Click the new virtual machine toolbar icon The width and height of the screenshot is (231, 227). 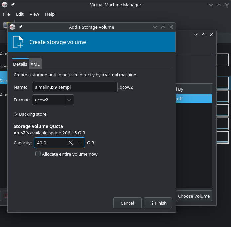point(5,25)
